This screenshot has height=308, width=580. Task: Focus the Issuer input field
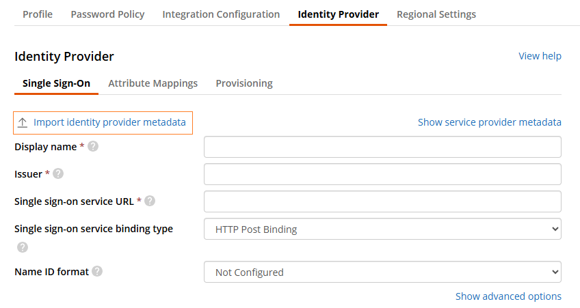pyautogui.click(x=382, y=173)
